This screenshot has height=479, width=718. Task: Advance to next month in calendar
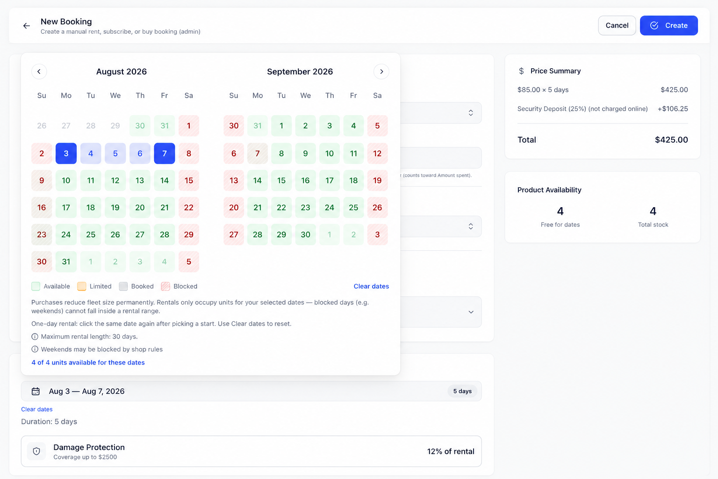(x=381, y=72)
